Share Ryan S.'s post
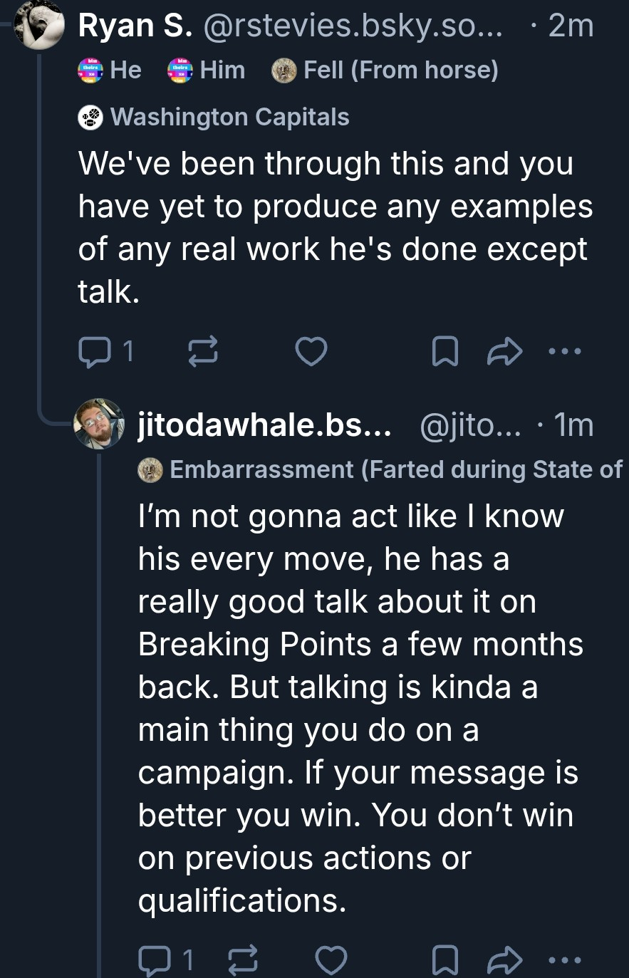This screenshot has width=629, height=978. click(505, 352)
